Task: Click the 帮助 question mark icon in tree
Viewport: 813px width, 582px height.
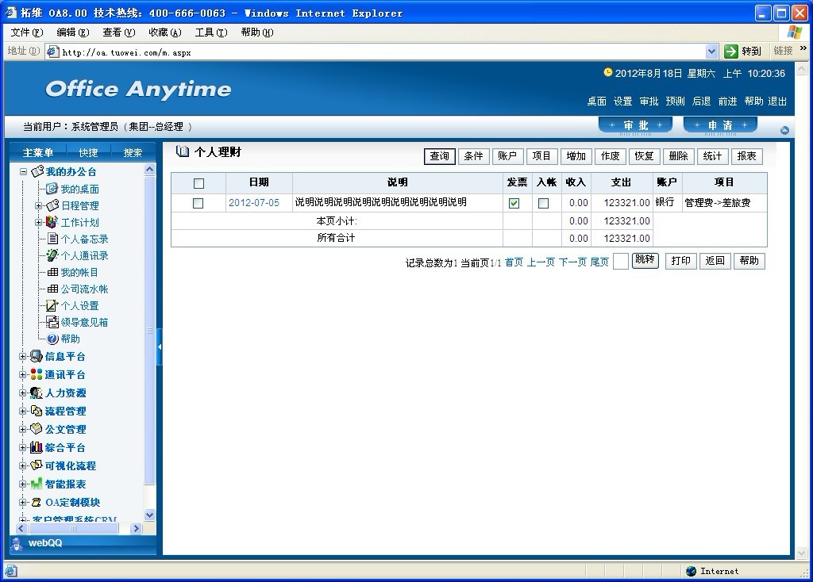Action: tap(52, 339)
